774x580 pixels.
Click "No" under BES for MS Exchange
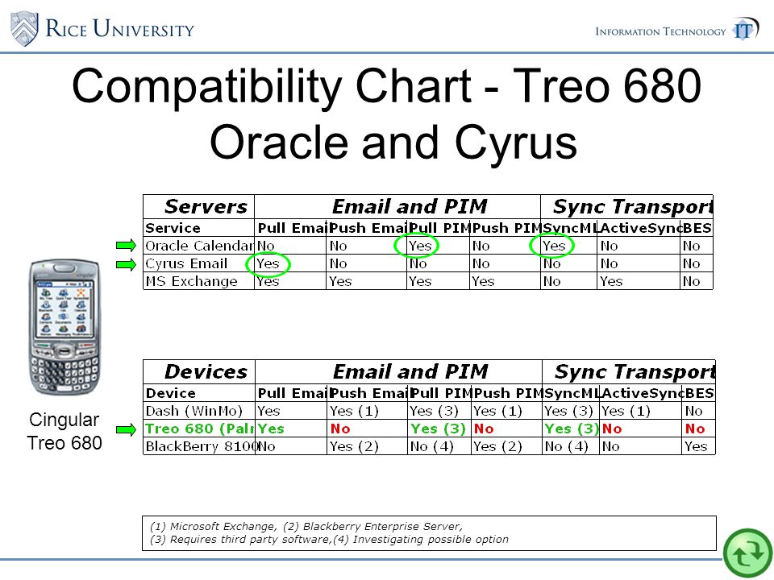(x=692, y=281)
